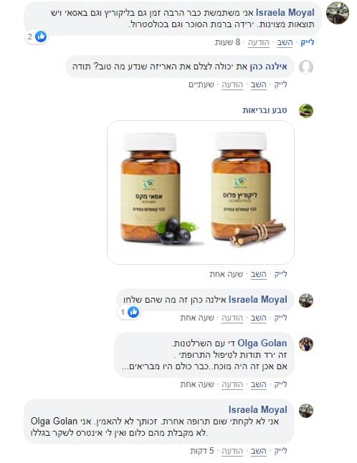Click Israela Moyal name in the top comment
Image resolution: width=357 pixels, height=463 pixels.
(285, 12)
